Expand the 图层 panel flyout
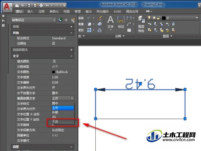This screenshot has width=201, height=151. click(x=167, y=36)
